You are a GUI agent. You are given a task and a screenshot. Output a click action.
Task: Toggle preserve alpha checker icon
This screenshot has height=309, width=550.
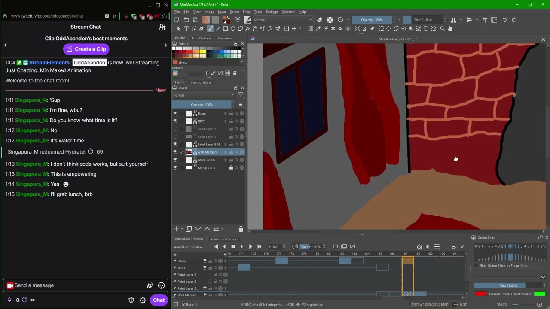[330, 20]
